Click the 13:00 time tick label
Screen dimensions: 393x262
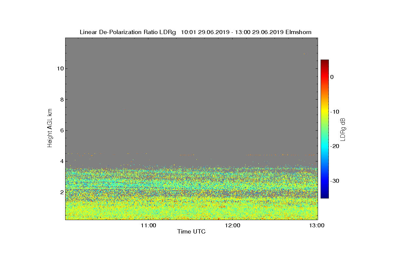coord(317,225)
